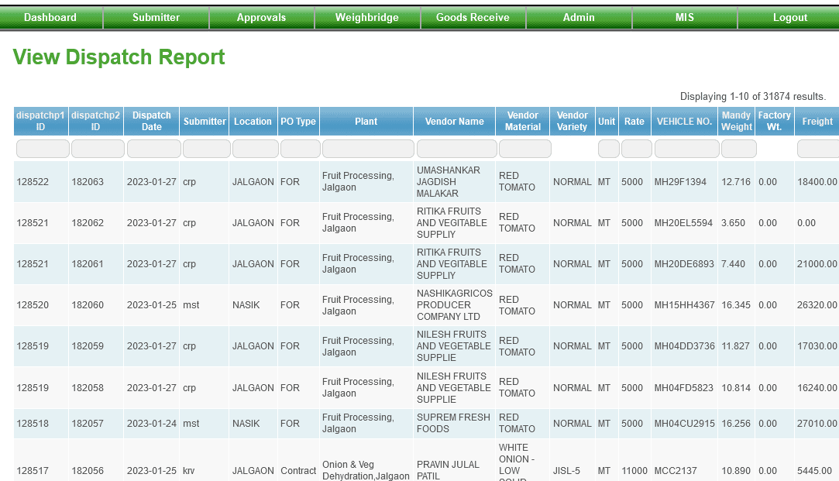The image size is (839, 481).
Task: Open the Approvals menu
Action: click(262, 17)
